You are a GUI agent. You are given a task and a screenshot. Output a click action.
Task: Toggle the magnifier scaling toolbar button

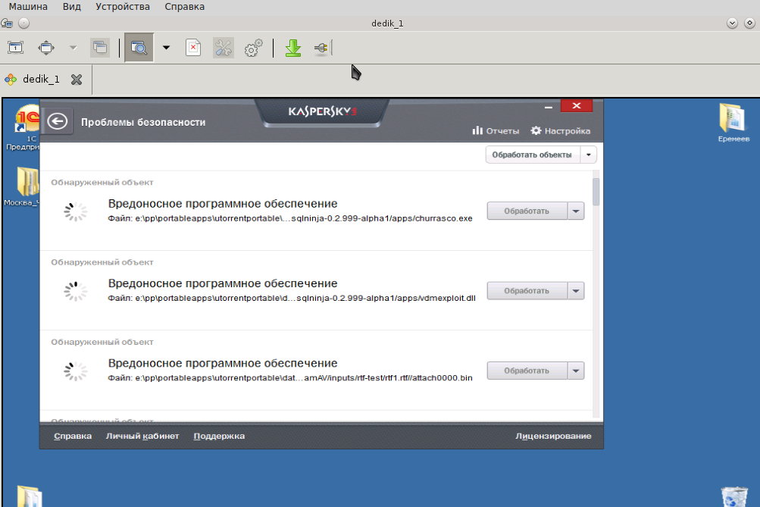tap(139, 48)
